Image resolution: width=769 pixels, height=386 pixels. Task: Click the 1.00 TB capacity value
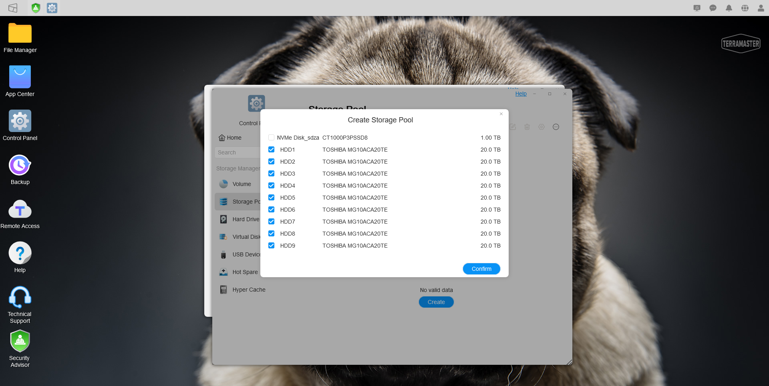coord(491,138)
